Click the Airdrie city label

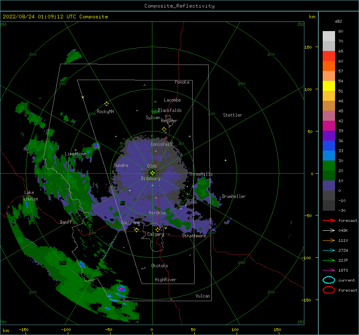coord(157,213)
